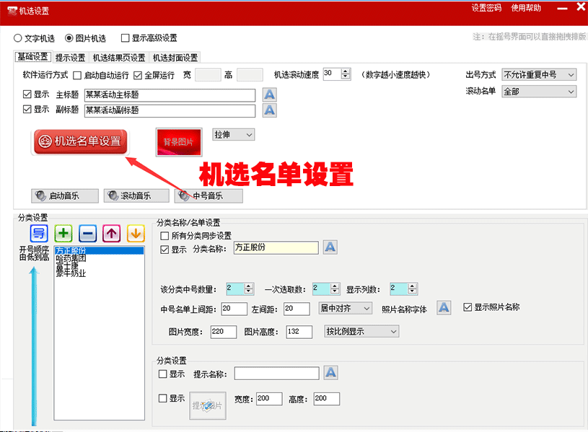The height and width of the screenshot is (432, 588).
Task: Open font icon beside 照片名称字体
Action: pos(444,308)
